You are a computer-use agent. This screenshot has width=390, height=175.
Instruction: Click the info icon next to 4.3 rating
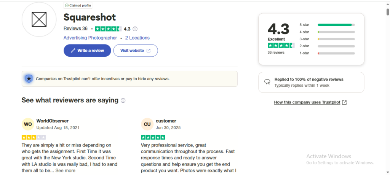[135, 29]
